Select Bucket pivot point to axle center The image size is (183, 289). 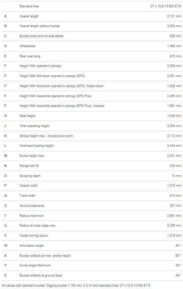pyautogui.click(x=42, y=36)
